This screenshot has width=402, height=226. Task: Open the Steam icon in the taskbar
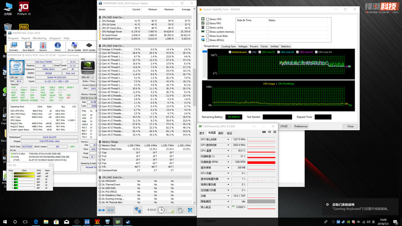pos(128,222)
